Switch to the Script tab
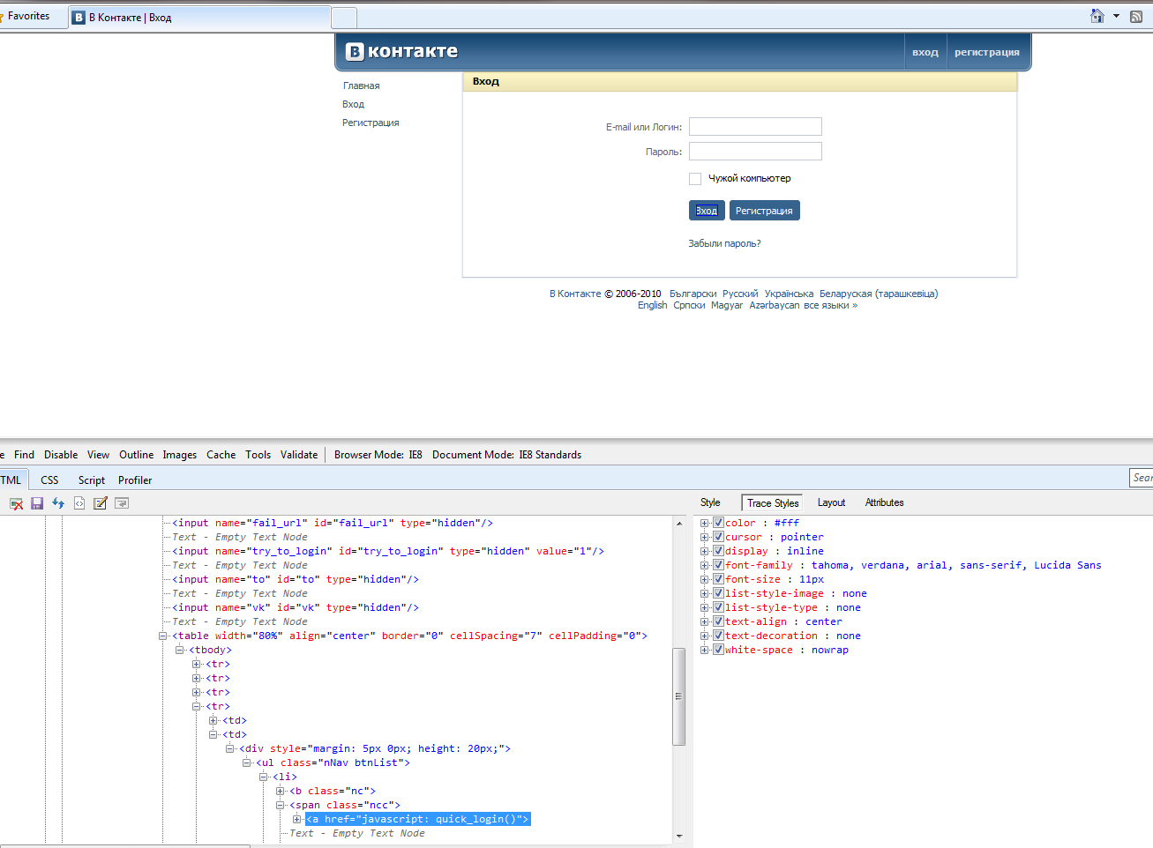Viewport: 1153px width, 848px height. (92, 480)
